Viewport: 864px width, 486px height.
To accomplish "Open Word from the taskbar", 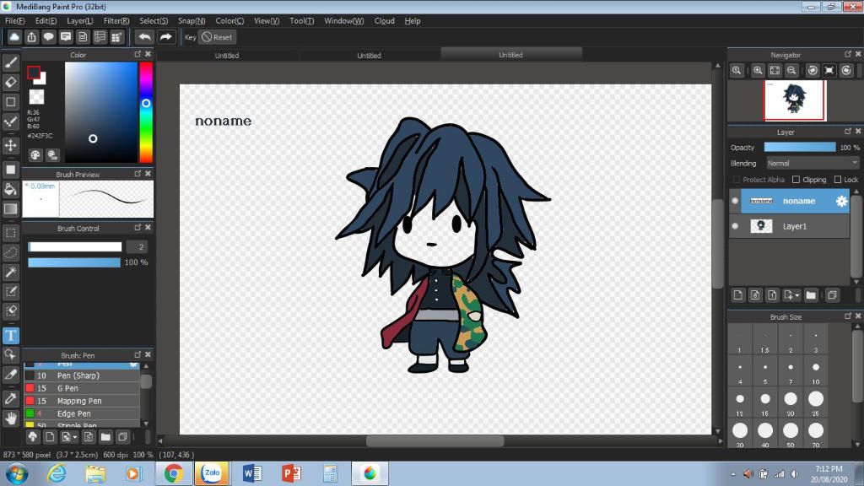I will point(251,473).
